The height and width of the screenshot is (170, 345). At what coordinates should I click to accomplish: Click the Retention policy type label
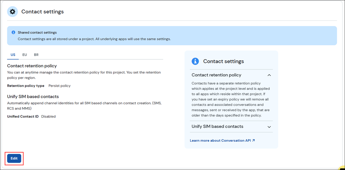26,86
